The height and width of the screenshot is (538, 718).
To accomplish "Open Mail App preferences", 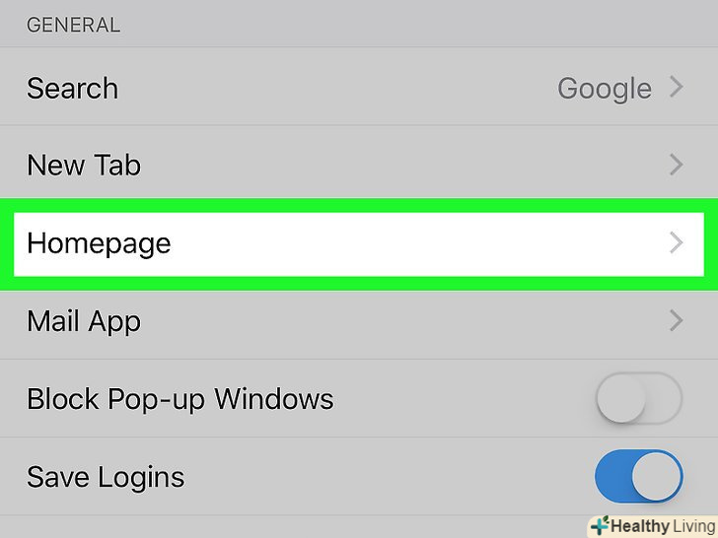I will 84,321.
